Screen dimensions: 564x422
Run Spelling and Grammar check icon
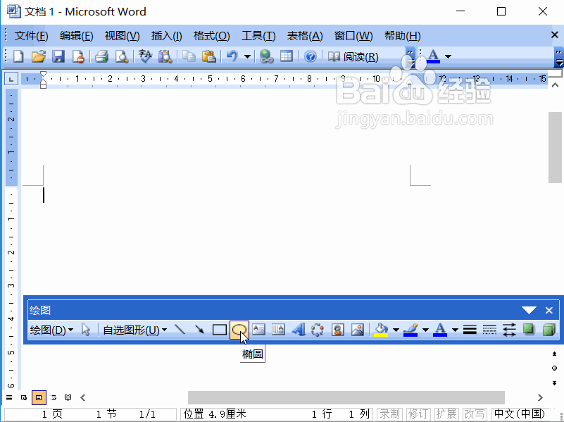[145, 56]
